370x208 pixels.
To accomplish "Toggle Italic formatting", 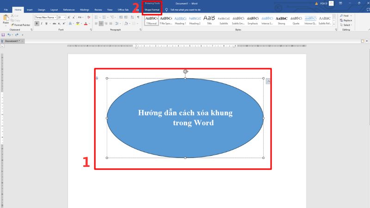I will [43, 24].
